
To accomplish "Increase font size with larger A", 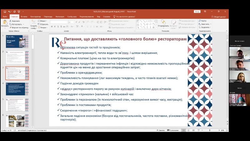I will 77,22.
